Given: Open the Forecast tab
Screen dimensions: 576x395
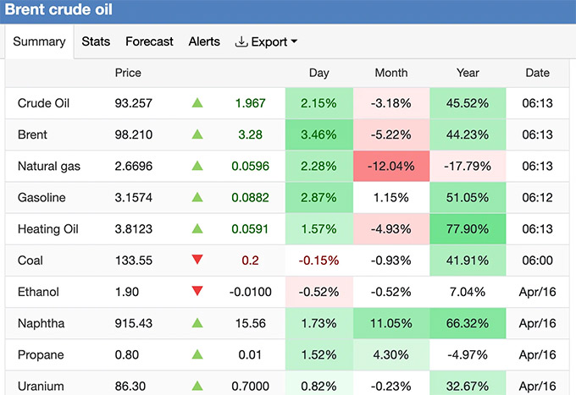Looking at the screenshot, I should [149, 41].
